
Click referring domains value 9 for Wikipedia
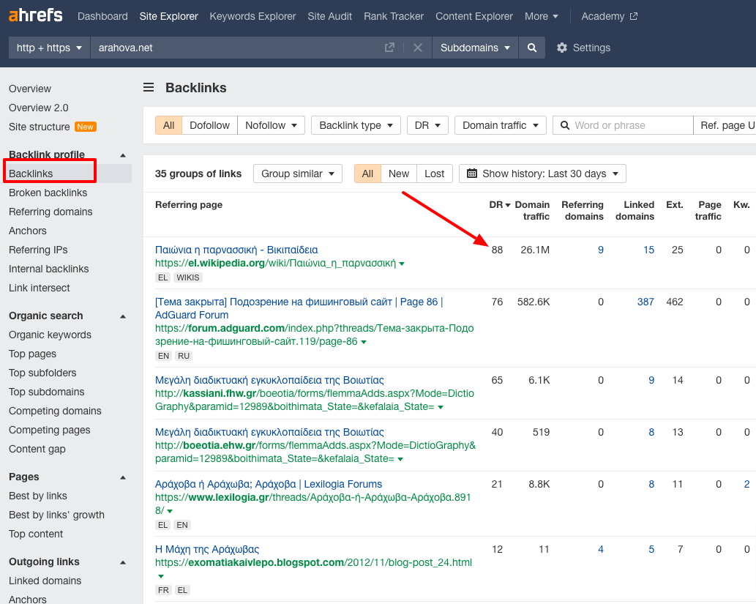click(x=601, y=250)
